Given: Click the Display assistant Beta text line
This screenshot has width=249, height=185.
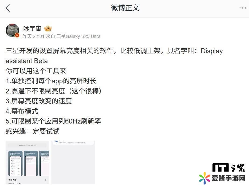Looking at the screenshot, I should coord(27,61).
